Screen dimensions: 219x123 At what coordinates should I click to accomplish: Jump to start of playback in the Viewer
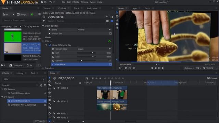click(x=152, y=68)
